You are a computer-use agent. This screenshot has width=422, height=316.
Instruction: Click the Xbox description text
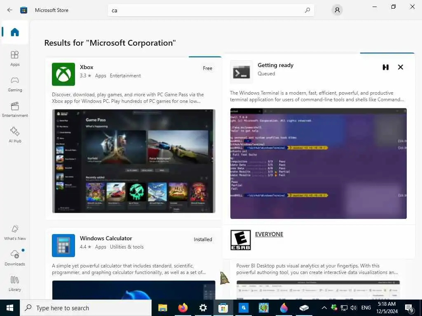click(128, 98)
